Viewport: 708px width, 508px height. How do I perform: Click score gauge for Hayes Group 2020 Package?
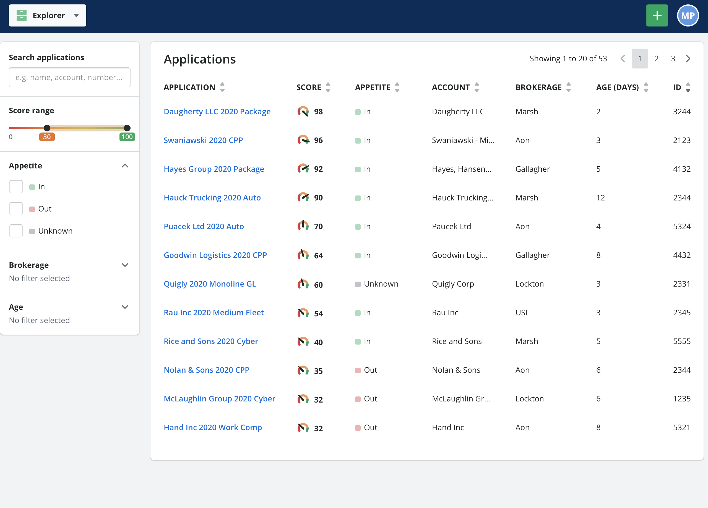tap(303, 169)
